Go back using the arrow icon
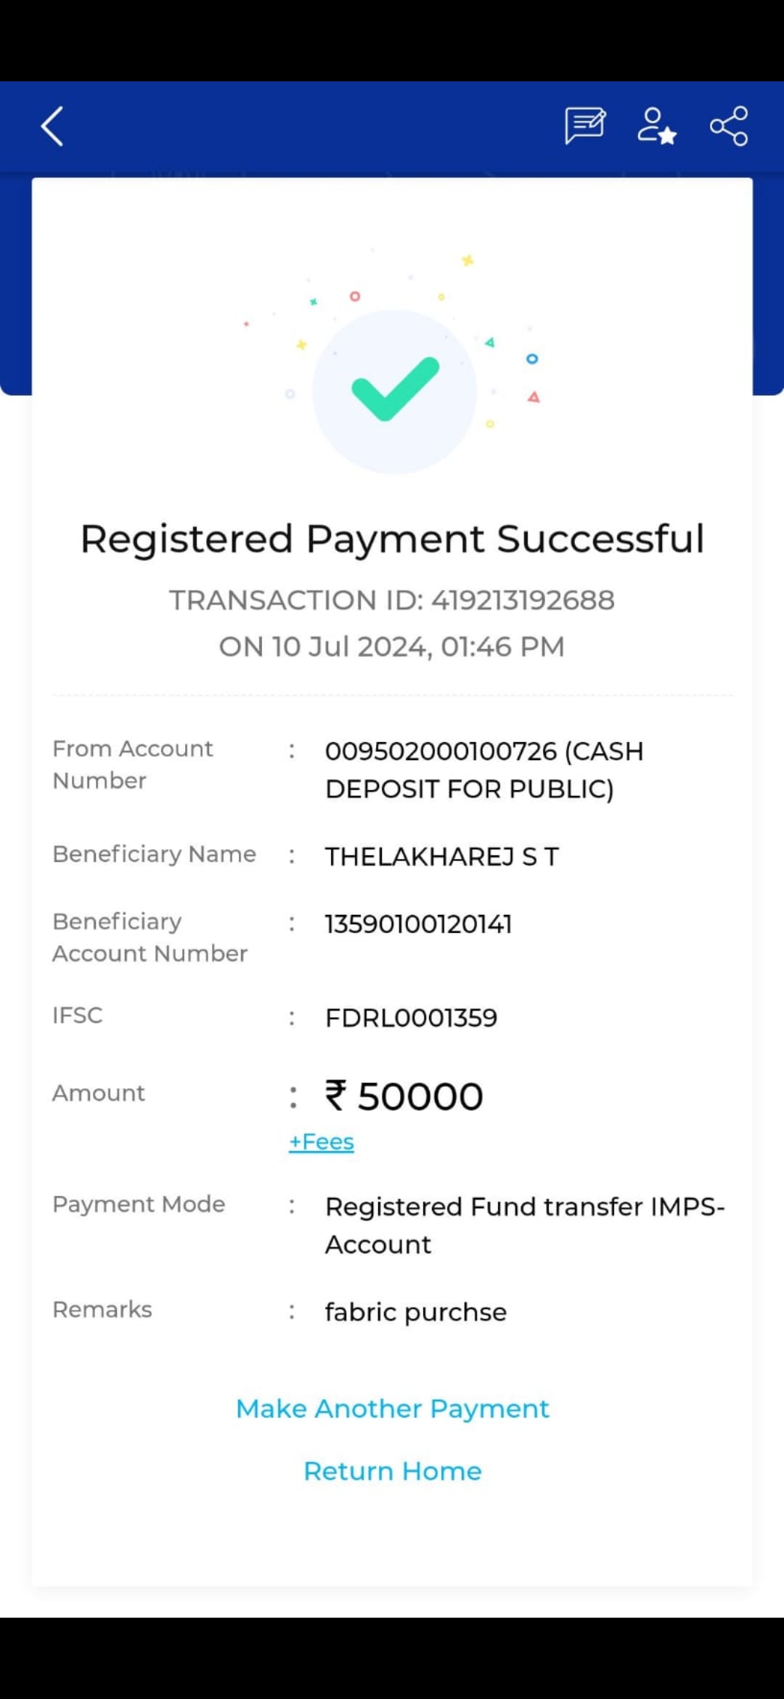This screenshot has height=1699, width=784. pyautogui.click(x=52, y=126)
